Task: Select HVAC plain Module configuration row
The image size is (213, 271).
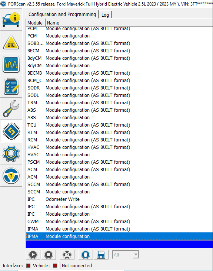Action: pyautogui.click(x=119, y=155)
